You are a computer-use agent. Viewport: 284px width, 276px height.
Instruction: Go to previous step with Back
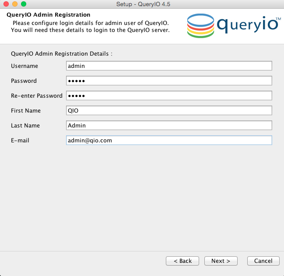coord(182,261)
